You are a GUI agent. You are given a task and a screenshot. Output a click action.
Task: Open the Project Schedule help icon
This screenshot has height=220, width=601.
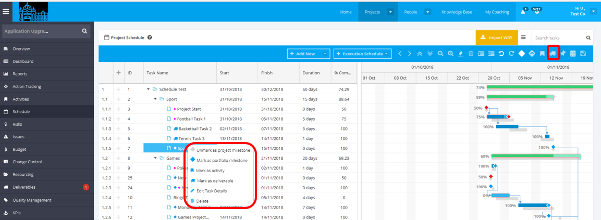click(150, 37)
